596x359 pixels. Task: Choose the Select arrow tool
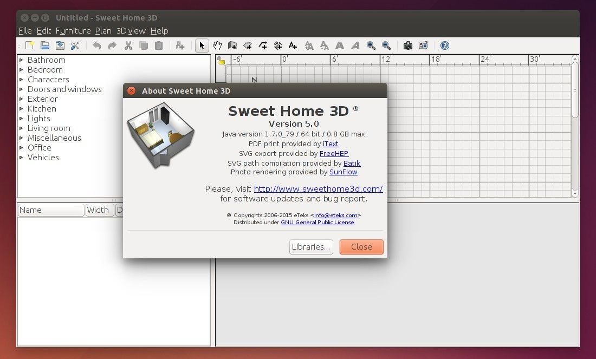click(202, 45)
